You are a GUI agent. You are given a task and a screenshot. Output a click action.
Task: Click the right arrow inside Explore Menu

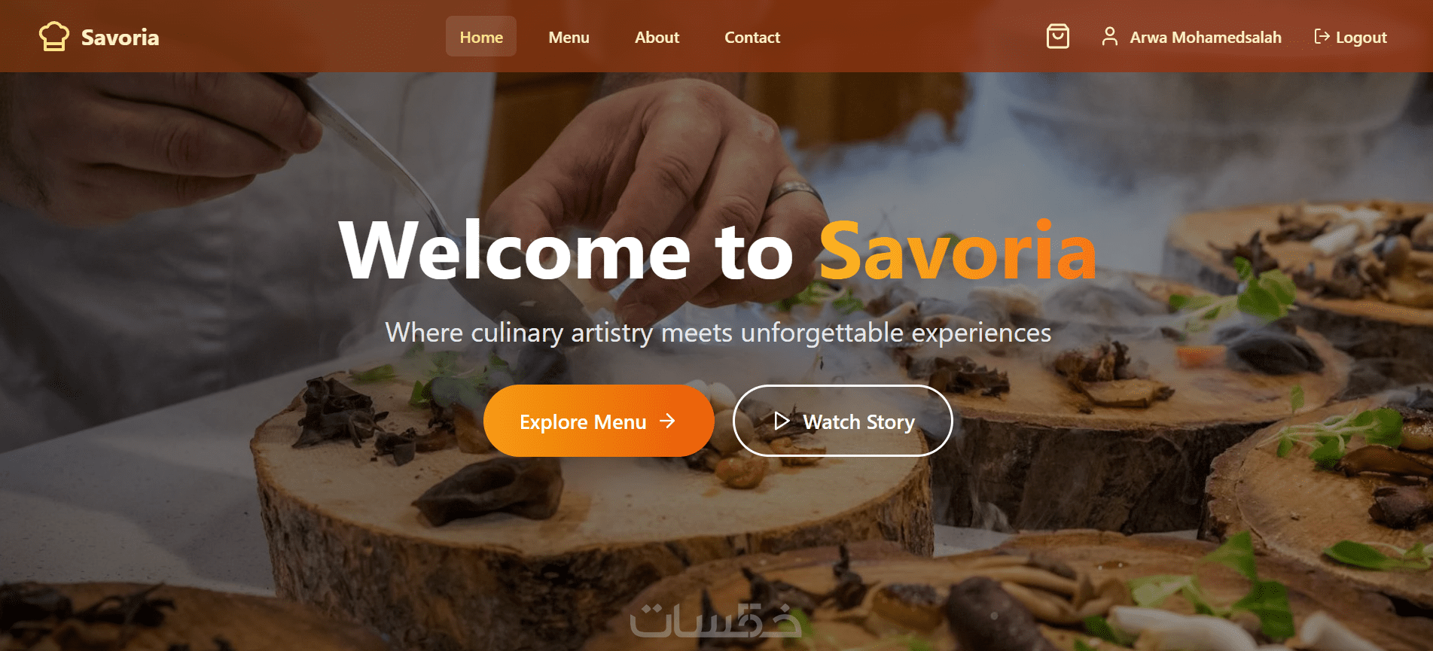click(667, 421)
